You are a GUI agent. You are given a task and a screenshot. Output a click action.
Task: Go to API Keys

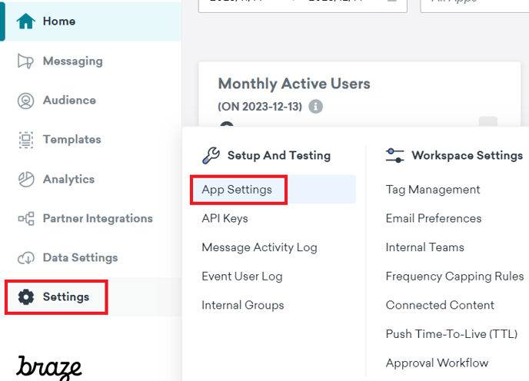225,218
